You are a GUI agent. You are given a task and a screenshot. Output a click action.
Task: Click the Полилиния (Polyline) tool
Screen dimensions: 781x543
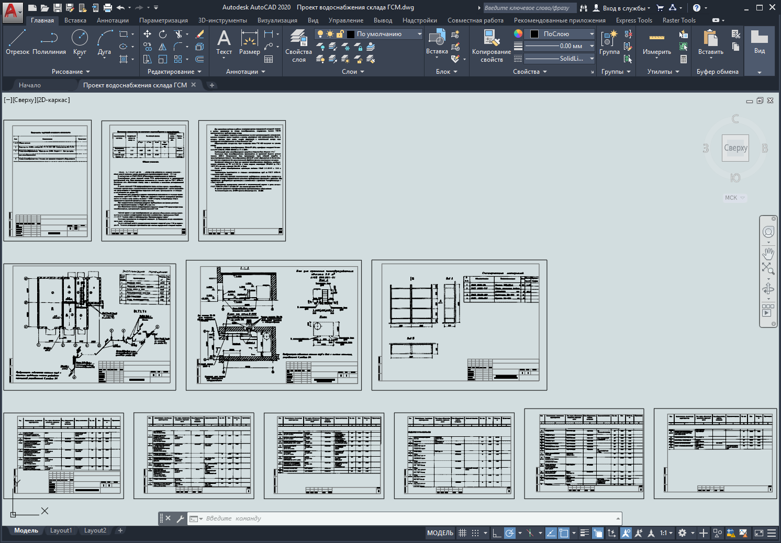click(x=49, y=42)
